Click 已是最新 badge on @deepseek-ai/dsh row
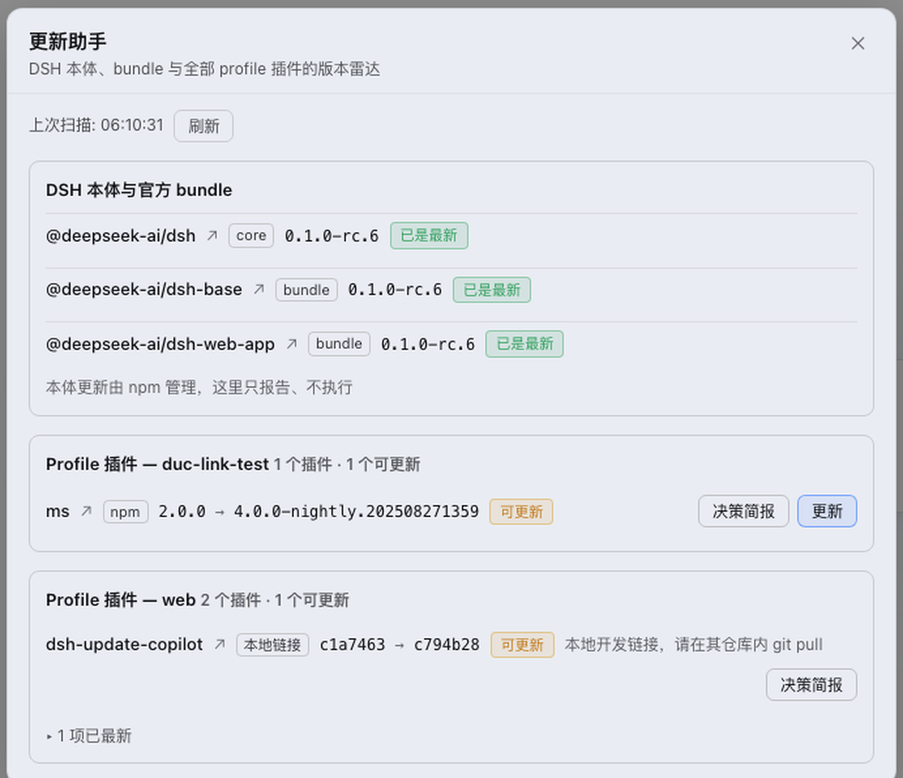Screen dimensions: 903x778 429,236
